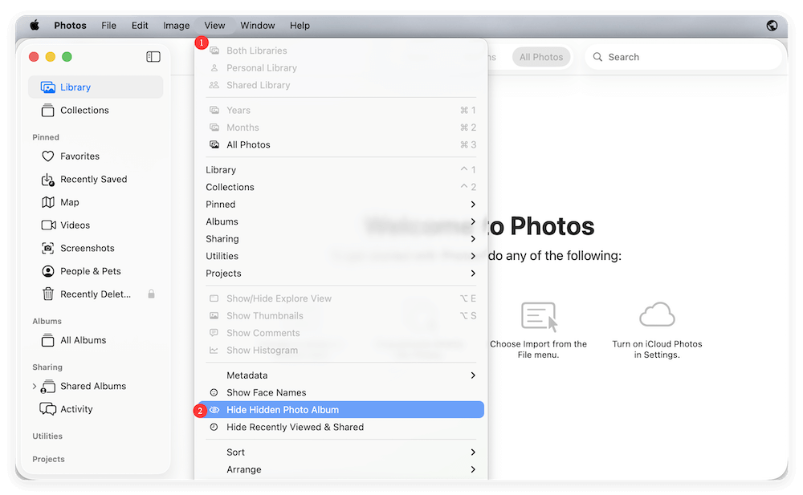
Task: Choose Hide Hidden Photo Album
Action: [x=281, y=409]
